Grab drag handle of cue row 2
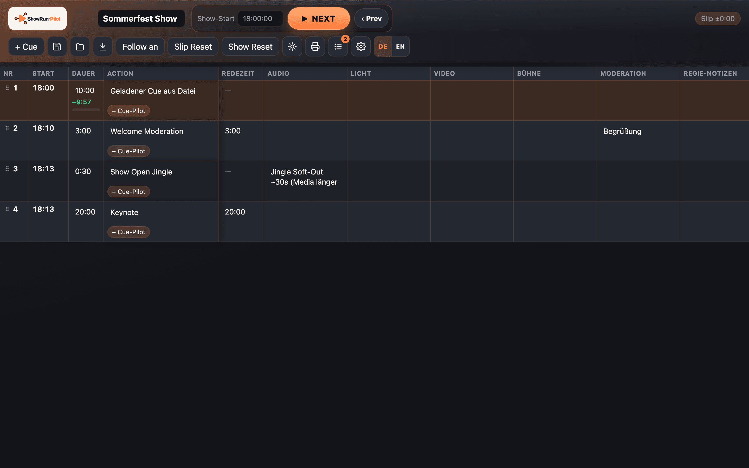This screenshot has width=749, height=468. pos(7,128)
